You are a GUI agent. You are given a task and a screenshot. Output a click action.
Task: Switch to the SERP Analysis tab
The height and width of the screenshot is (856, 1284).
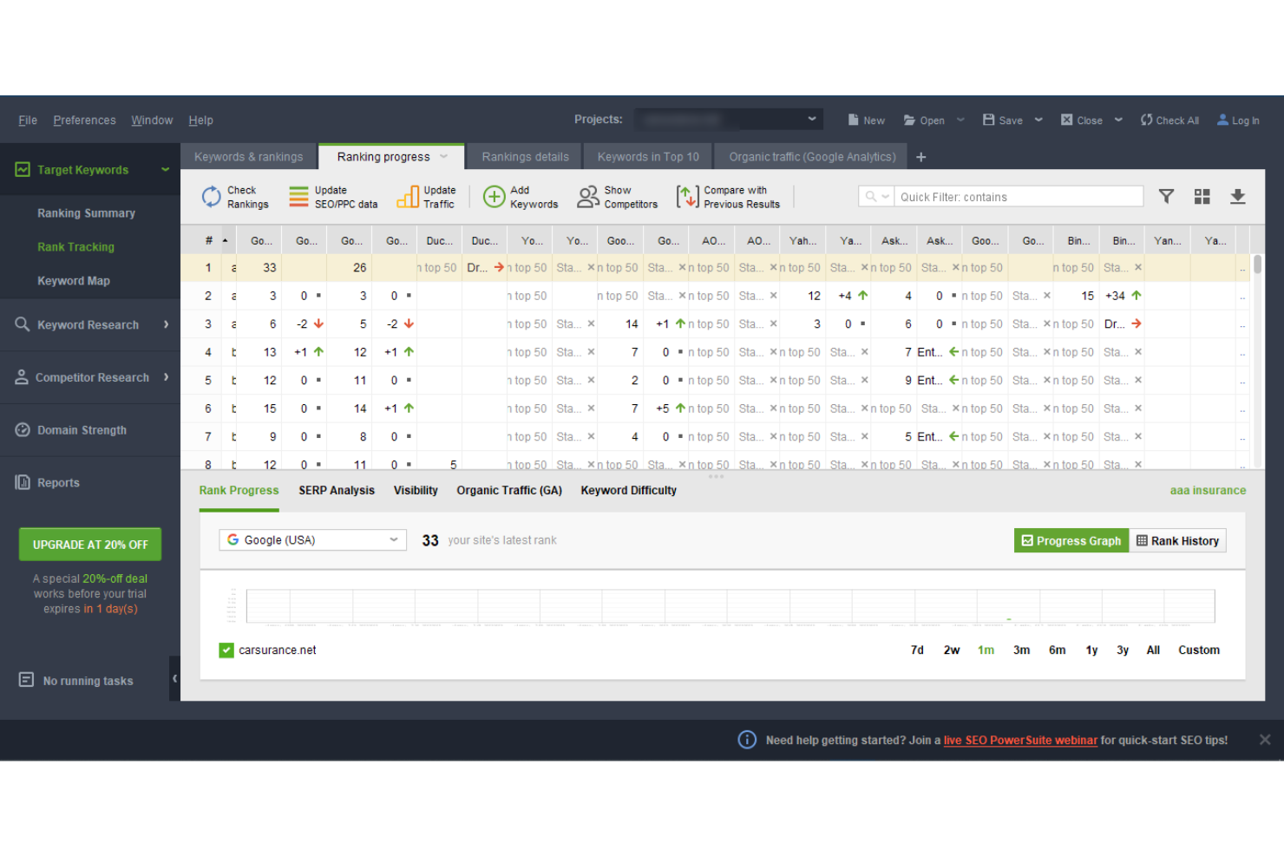(x=337, y=490)
